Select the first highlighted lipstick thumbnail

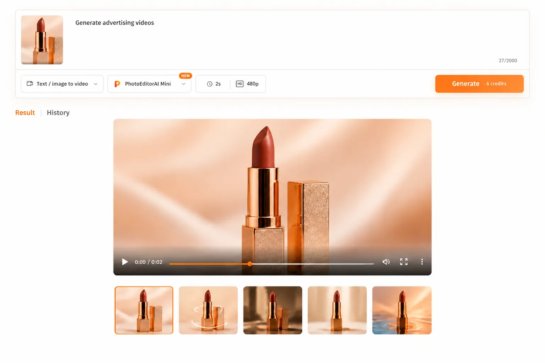pos(144,310)
